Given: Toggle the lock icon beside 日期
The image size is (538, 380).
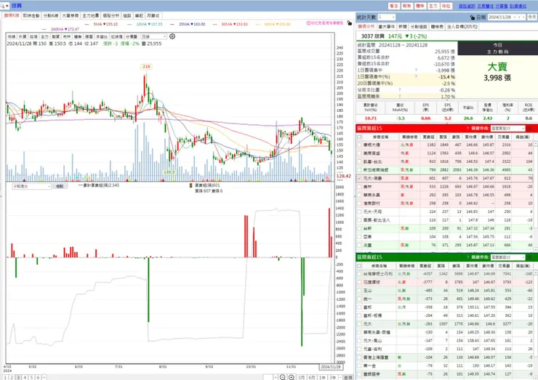Looking at the screenshot, I should click(473, 17).
